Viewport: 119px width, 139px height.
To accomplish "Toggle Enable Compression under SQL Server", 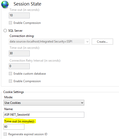I will tap(11, 81).
